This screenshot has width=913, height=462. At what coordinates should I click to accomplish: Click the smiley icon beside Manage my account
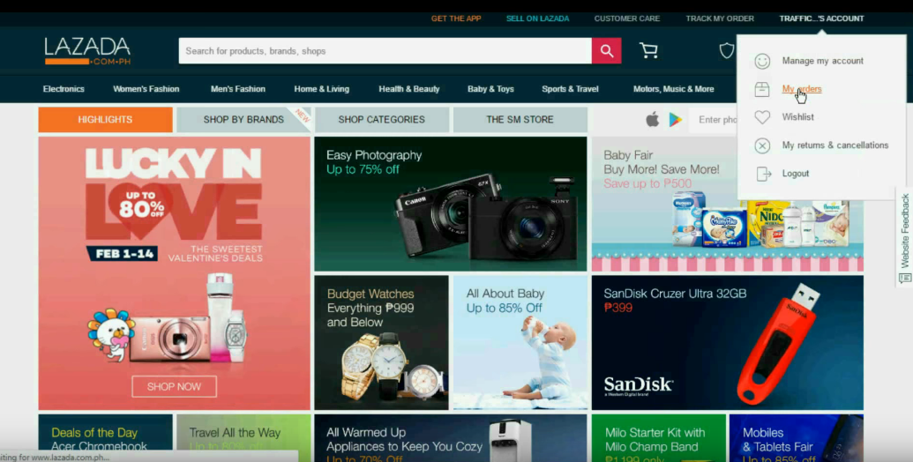pos(762,61)
